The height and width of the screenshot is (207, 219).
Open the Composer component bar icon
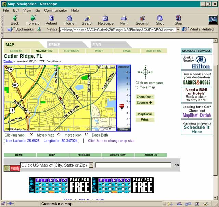click(x=205, y=204)
